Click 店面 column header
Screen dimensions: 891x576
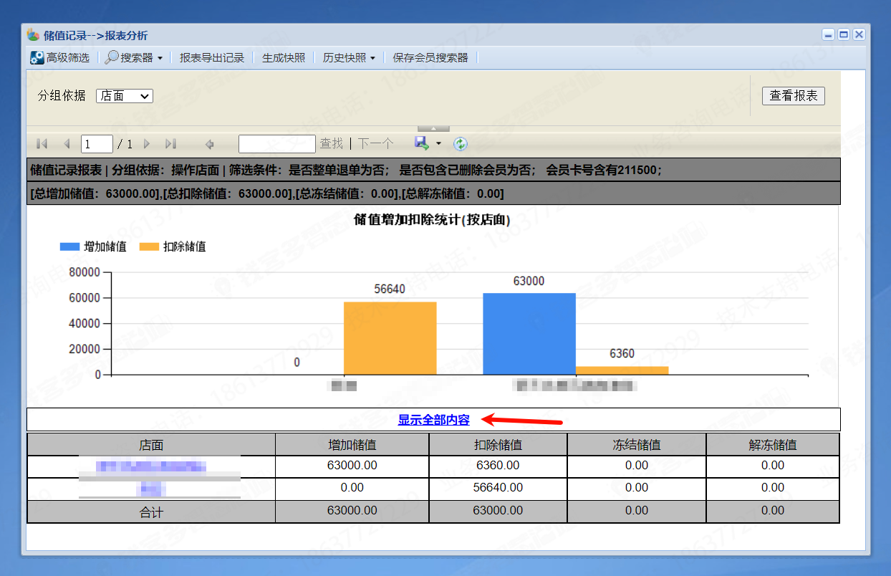coord(151,445)
